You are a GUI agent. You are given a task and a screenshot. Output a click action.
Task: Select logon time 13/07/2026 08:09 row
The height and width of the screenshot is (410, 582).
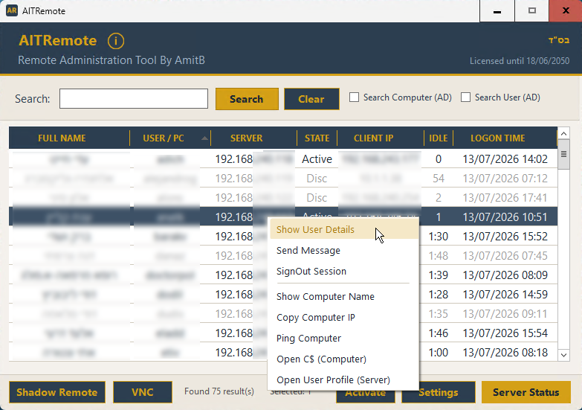click(505, 275)
